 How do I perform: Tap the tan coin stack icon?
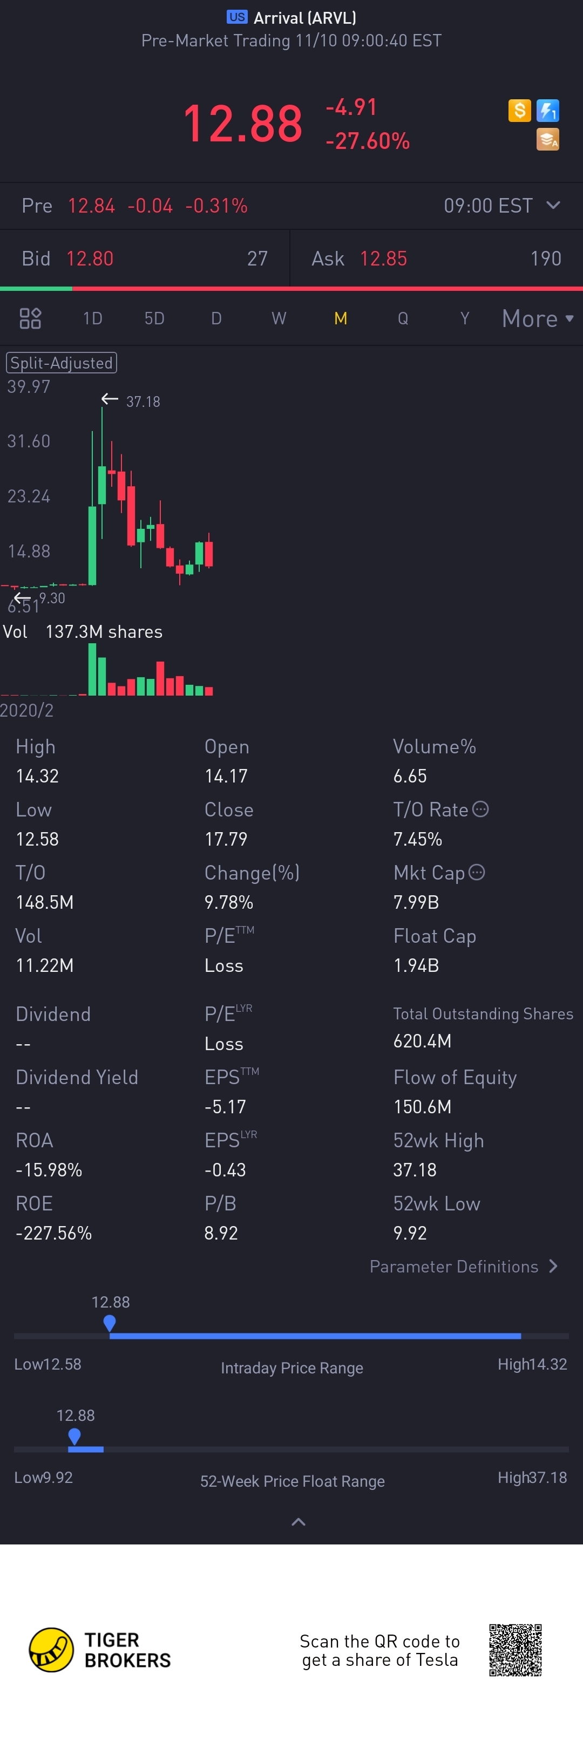pyautogui.click(x=547, y=139)
